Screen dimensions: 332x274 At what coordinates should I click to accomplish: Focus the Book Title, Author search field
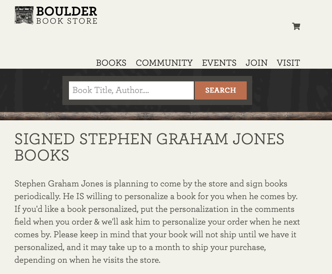131,90
